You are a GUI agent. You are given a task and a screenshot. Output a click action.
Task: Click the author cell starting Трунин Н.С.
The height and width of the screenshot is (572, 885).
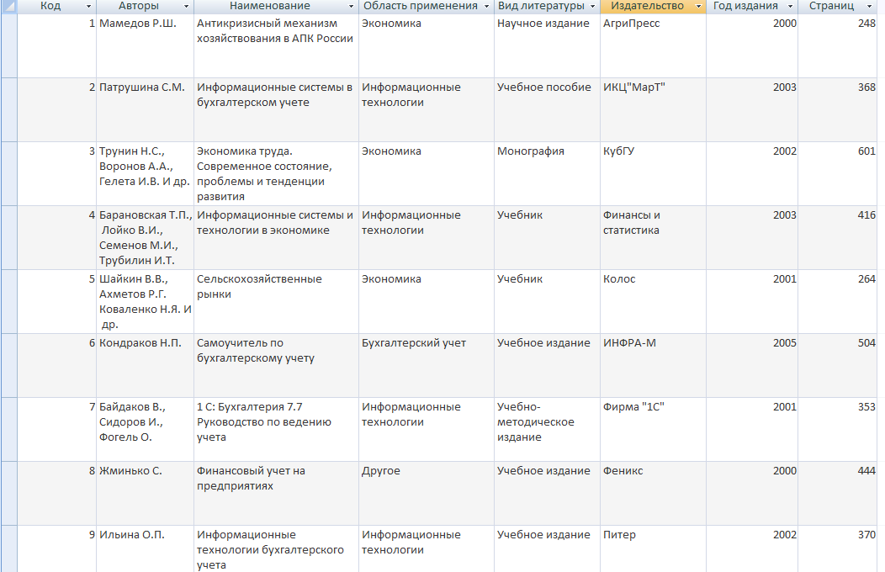[x=145, y=174]
